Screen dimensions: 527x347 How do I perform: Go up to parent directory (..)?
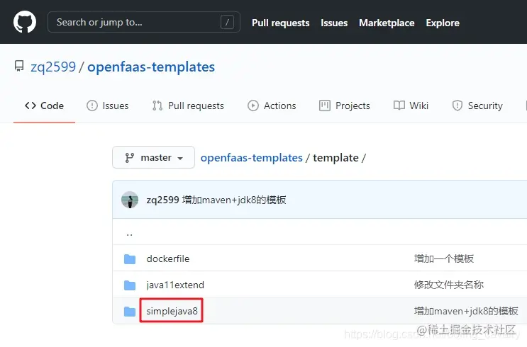coord(129,233)
